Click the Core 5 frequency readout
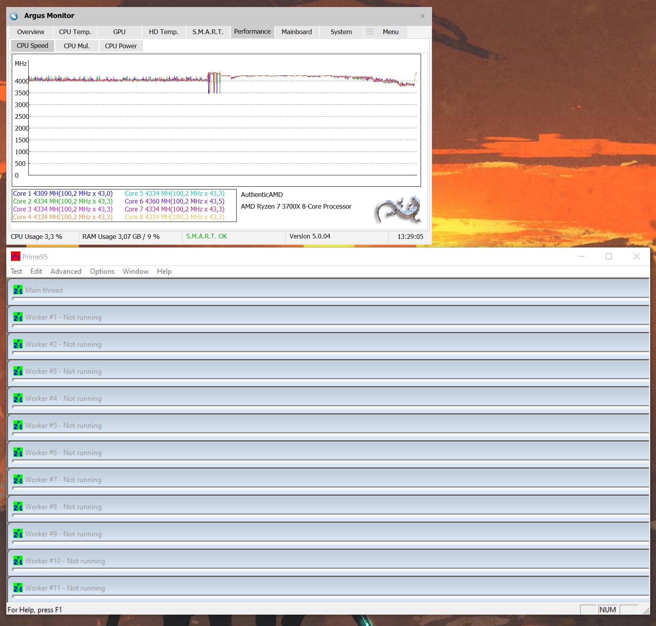This screenshot has width=656, height=626. click(175, 194)
